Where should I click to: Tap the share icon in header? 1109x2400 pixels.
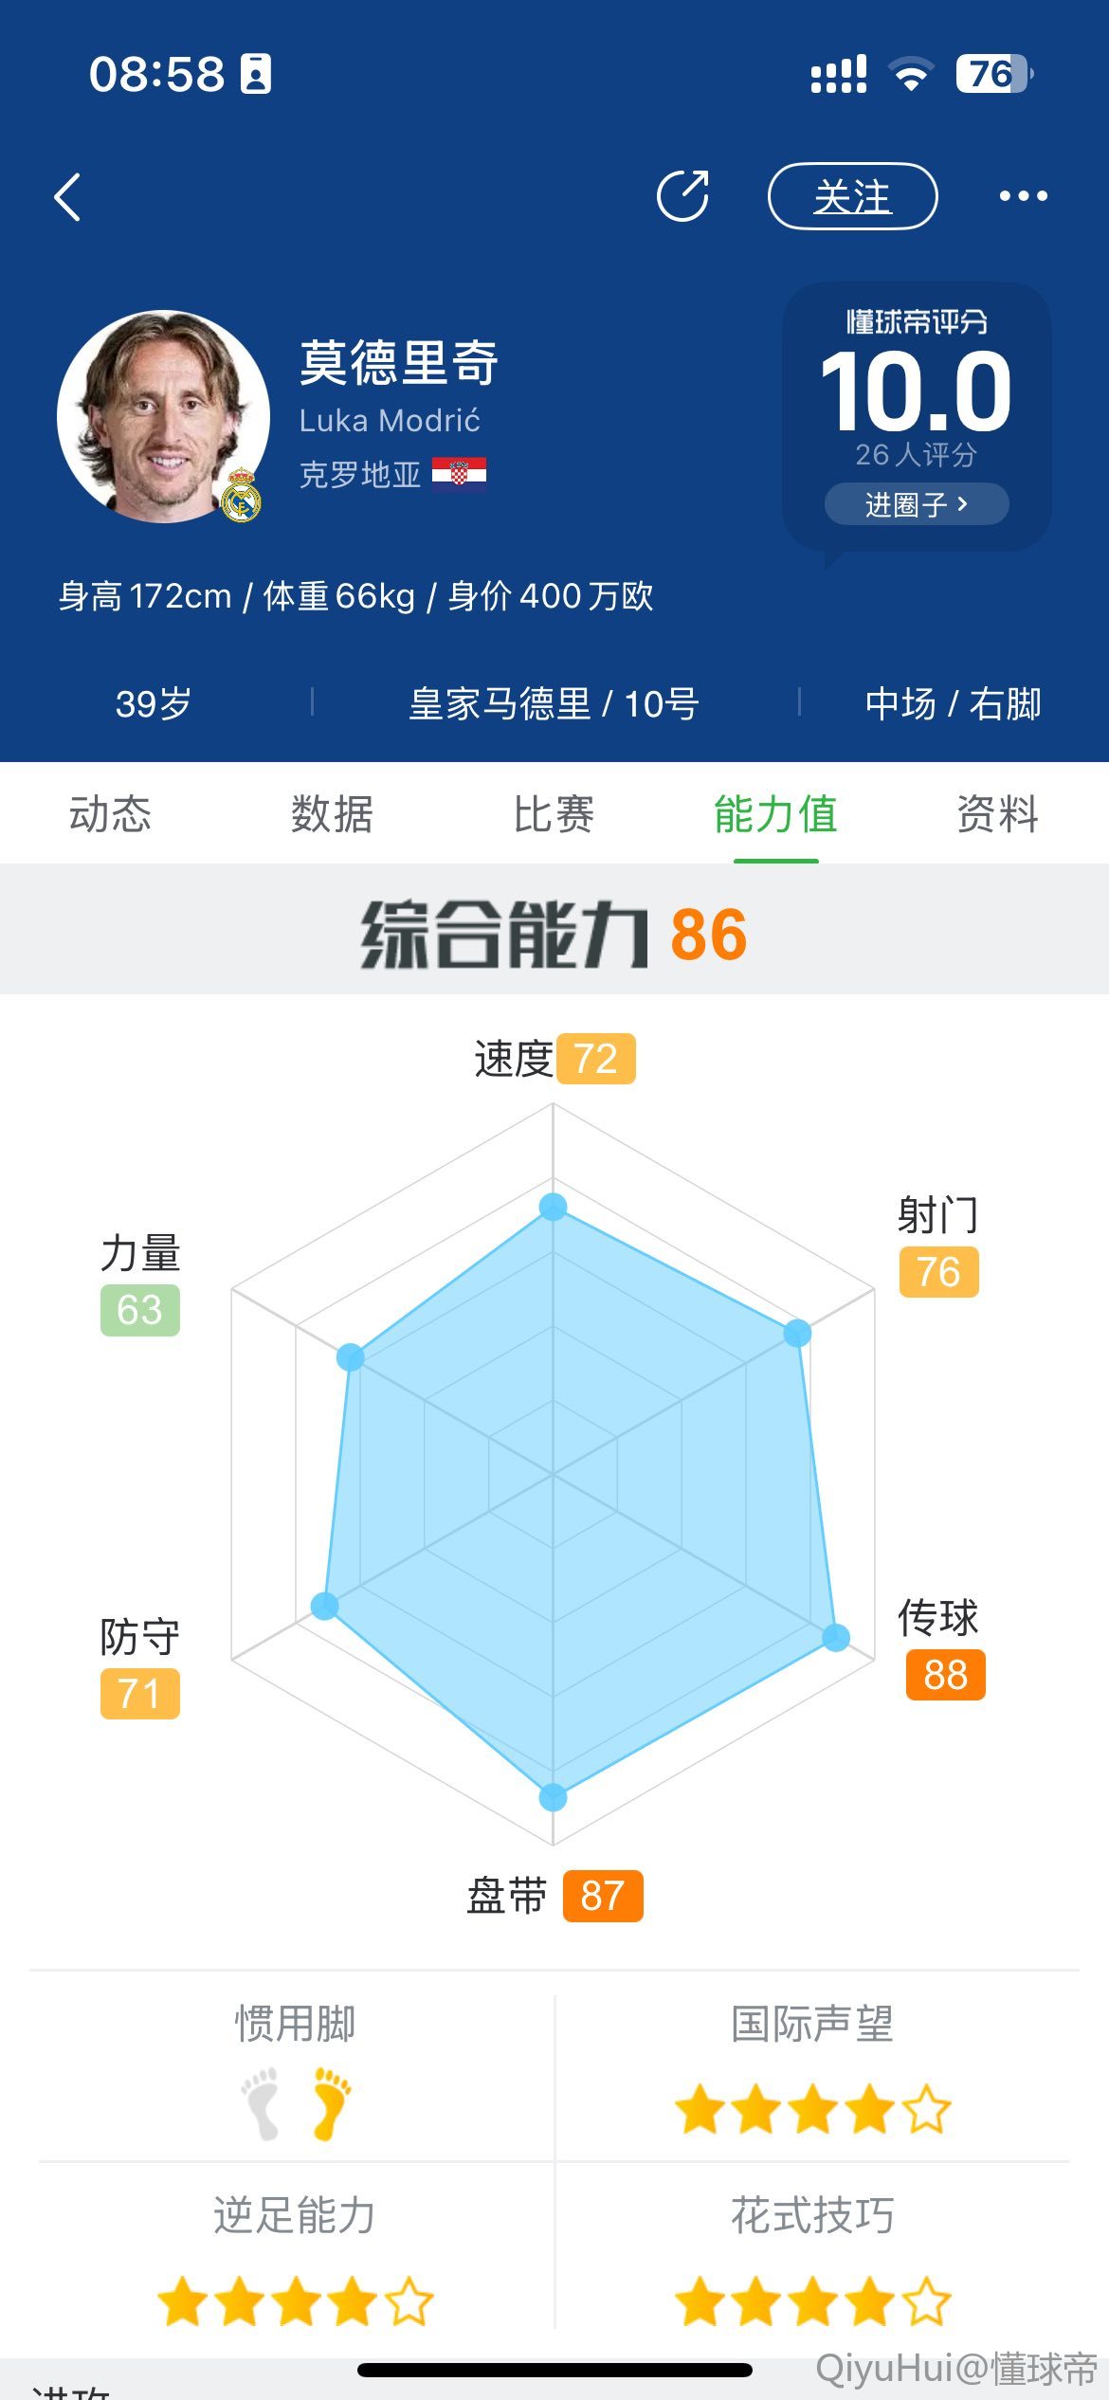pyautogui.click(x=683, y=196)
